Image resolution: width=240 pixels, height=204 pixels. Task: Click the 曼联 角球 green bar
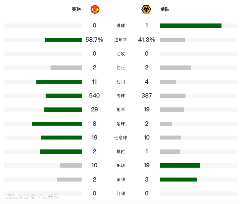(57, 124)
